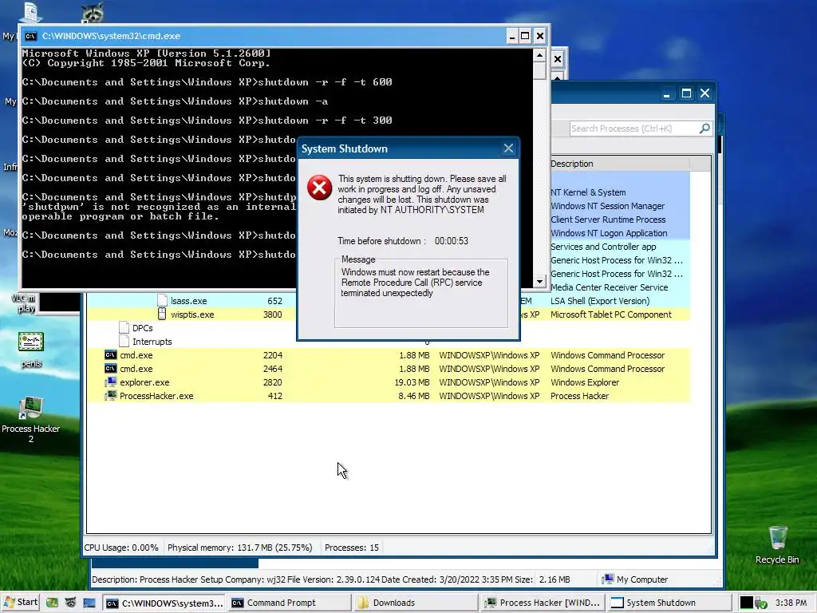817x613 pixels.
Task: Select the lsass.exe process row
Action: pyautogui.click(x=389, y=301)
